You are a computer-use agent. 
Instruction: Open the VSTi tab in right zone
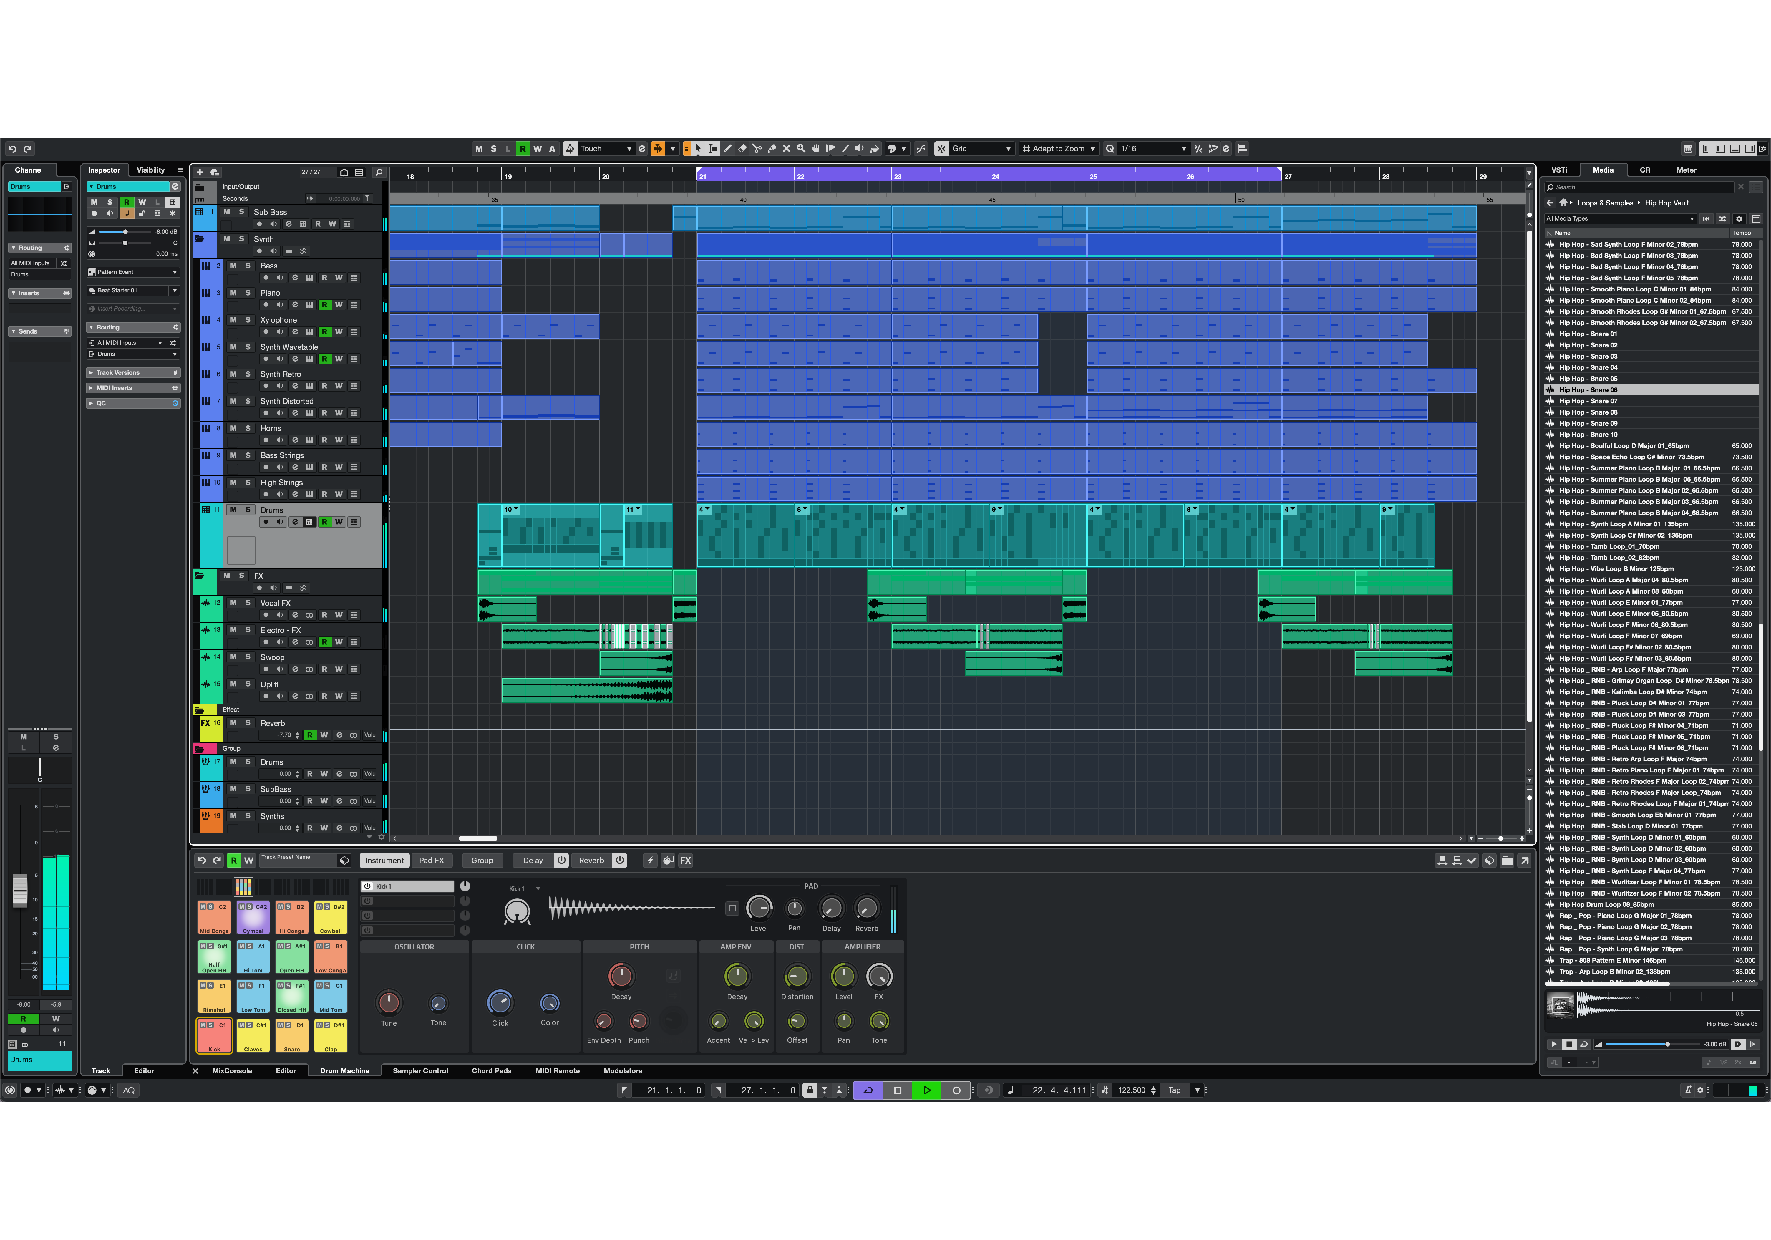click(x=1559, y=170)
